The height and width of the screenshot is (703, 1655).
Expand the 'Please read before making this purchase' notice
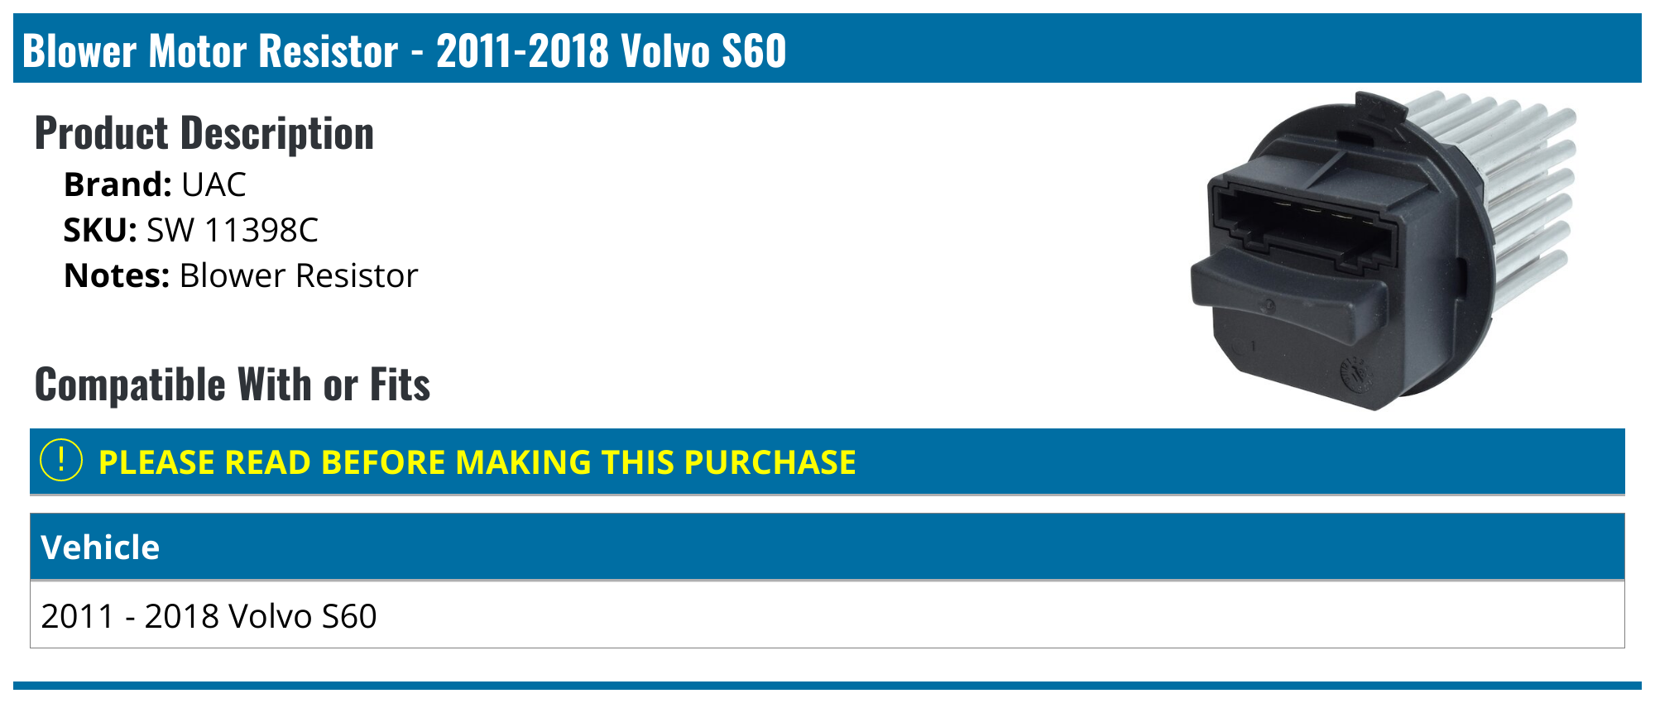[x=477, y=462]
